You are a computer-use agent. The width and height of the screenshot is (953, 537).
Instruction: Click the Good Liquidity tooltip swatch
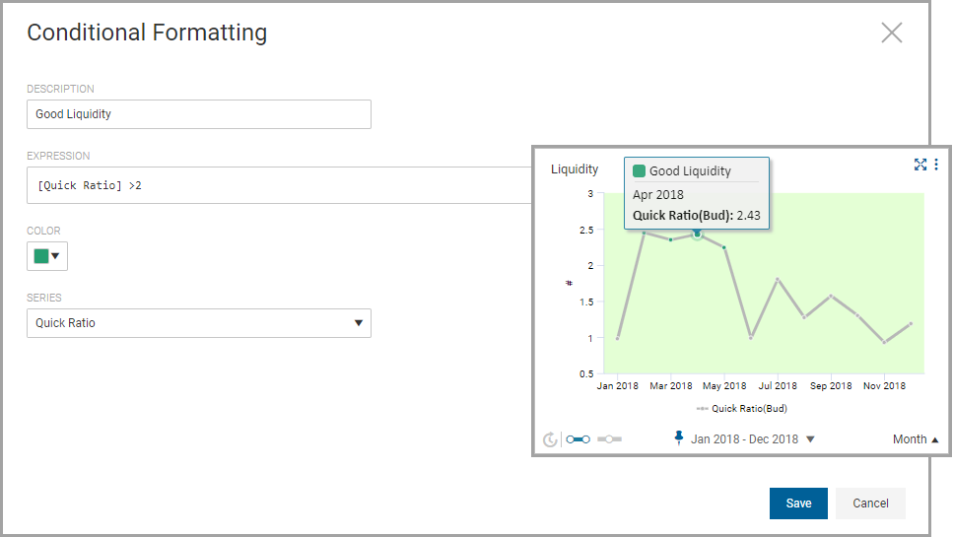[x=639, y=170]
